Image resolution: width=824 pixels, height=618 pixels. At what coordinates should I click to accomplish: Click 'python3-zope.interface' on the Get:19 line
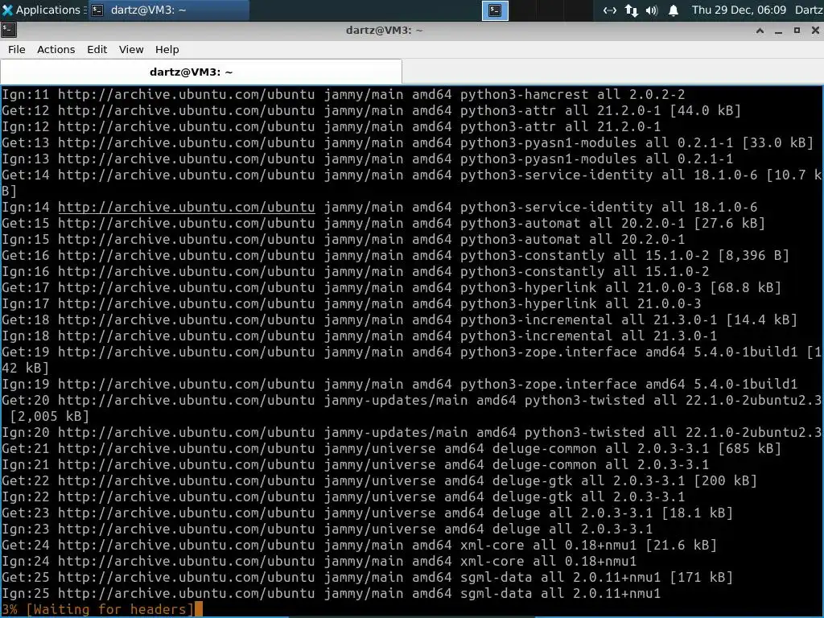548,352
